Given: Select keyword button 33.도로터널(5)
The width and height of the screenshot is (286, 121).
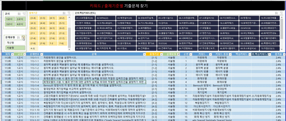Looking at the screenshot, I should coord(126,33).
